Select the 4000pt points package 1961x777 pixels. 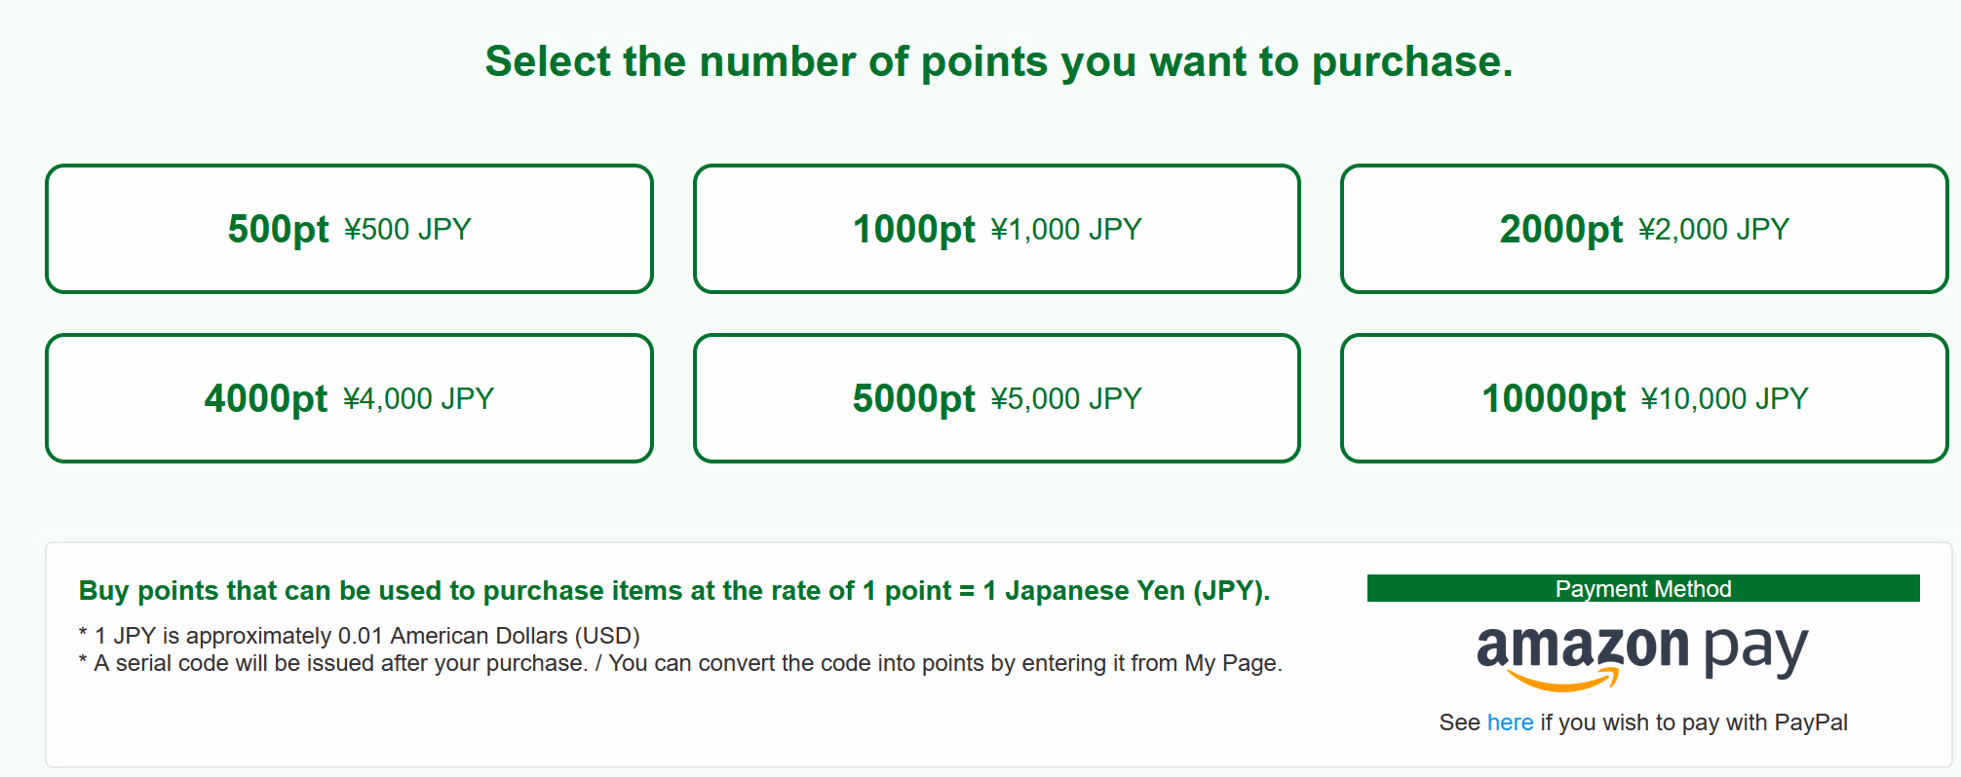(349, 398)
